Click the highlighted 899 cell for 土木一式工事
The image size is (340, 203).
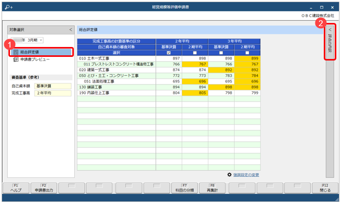(x=247, y=58)
